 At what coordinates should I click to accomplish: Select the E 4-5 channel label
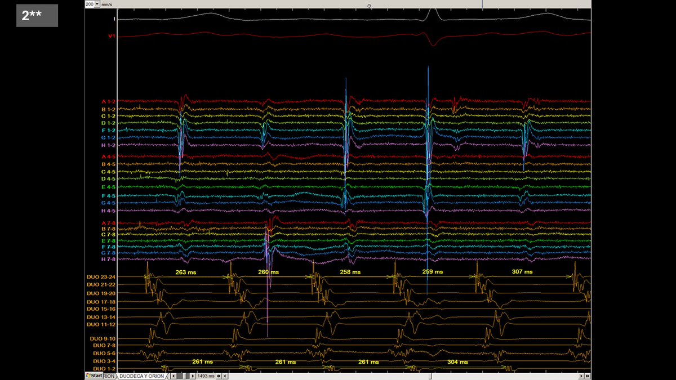[x=108, y=187]
